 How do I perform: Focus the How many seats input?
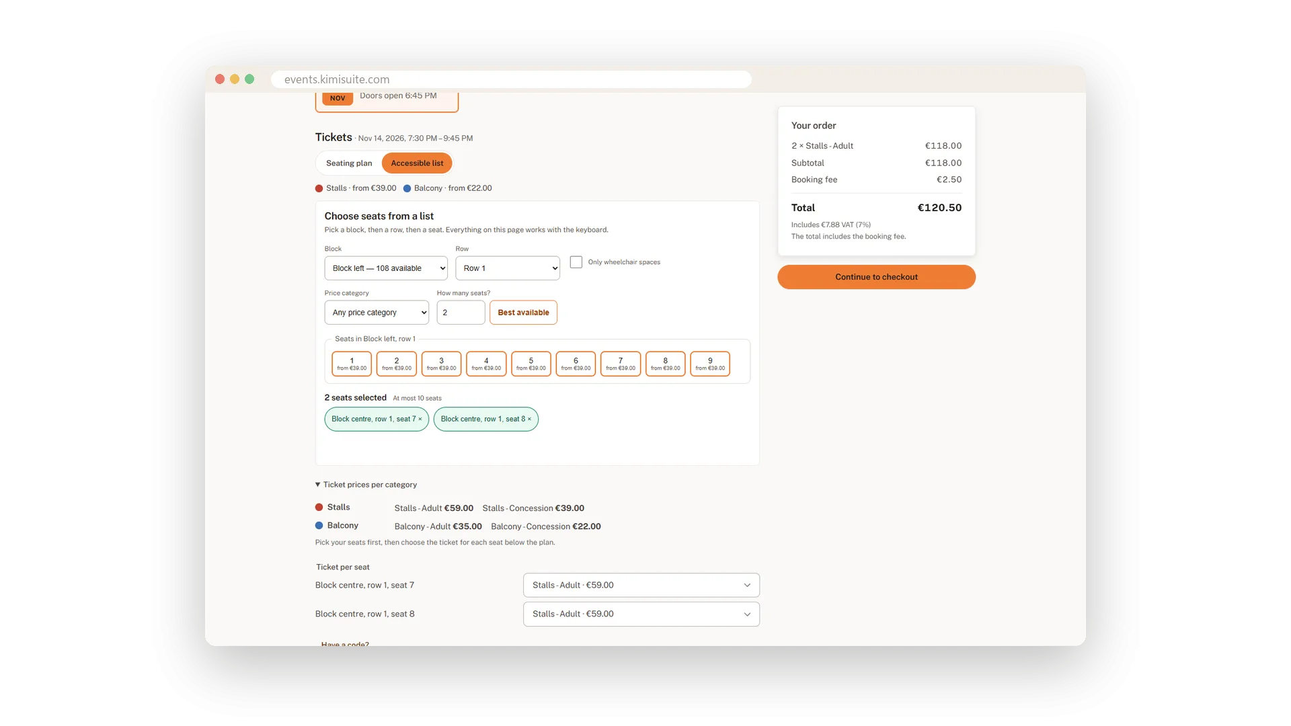click(x=461, y=313)
